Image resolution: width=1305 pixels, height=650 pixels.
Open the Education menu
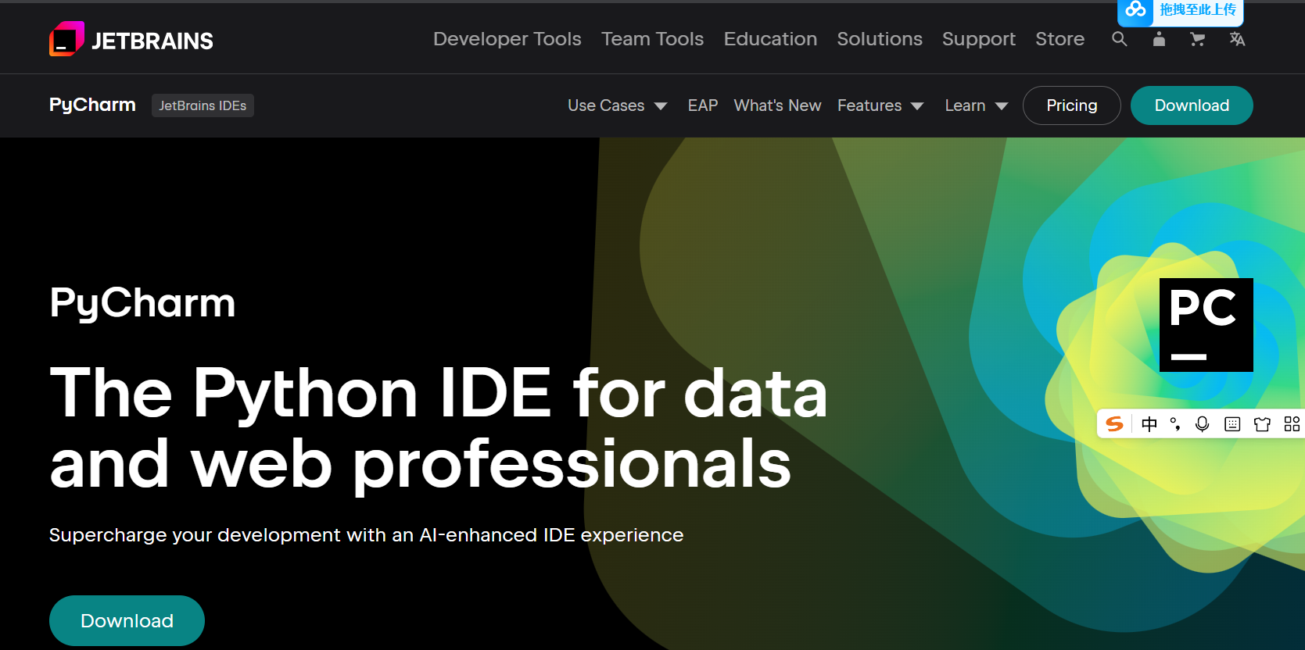pyautogui.click(x=770, y=39)
